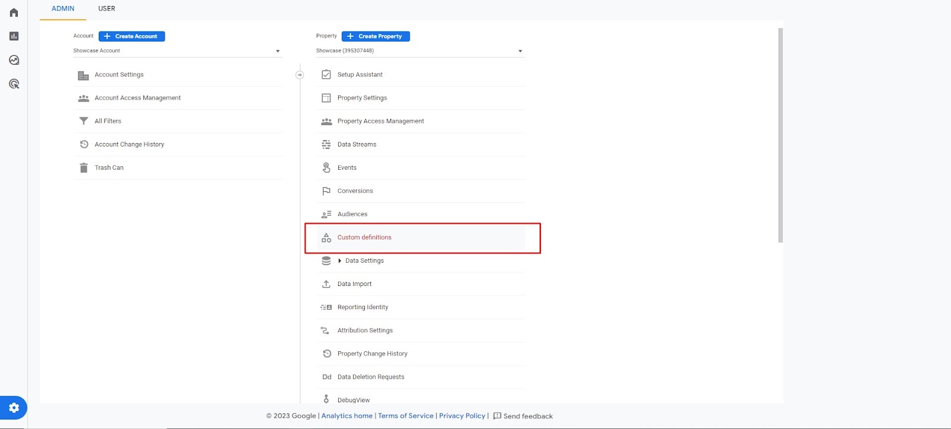The height and width of the screenshot is (429, 951).
Task: Click the Audiences icon
Action: pyautogui.click(x=326, y=214)
